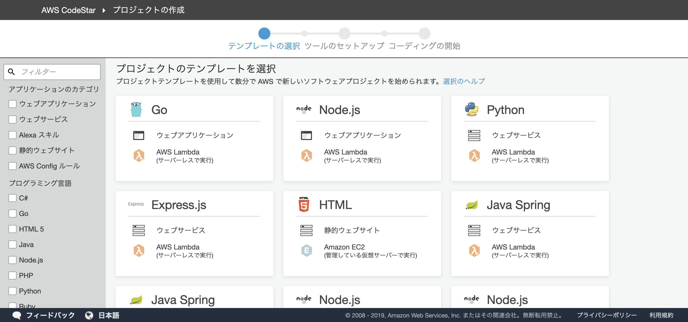The height and width of the screenshot is (322, 688).
Task: Check the Node.js language checkbox in the sidebar
Action: [x=13, y=260]
